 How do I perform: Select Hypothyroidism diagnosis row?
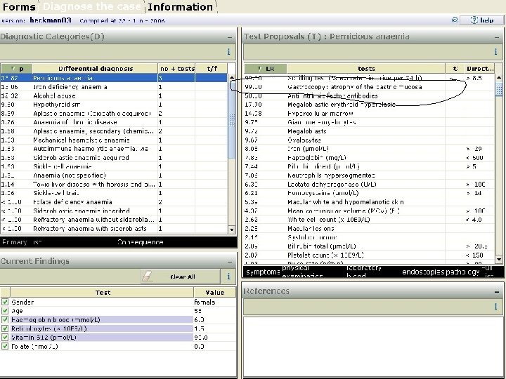[x=114, y=105]
